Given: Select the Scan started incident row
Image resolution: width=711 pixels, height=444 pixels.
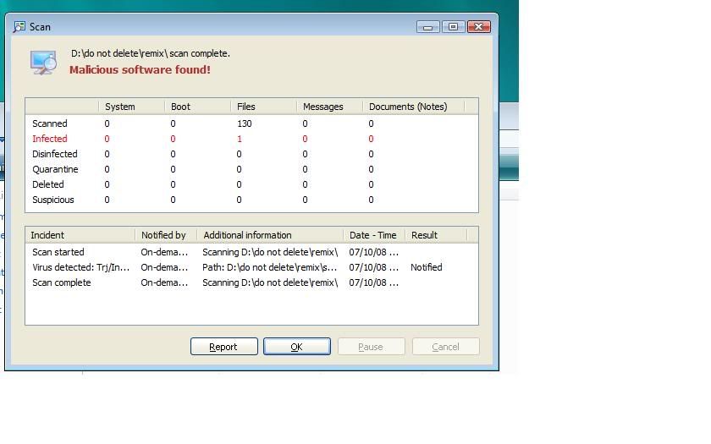Looking at the screenshot, I should point(58,252).
